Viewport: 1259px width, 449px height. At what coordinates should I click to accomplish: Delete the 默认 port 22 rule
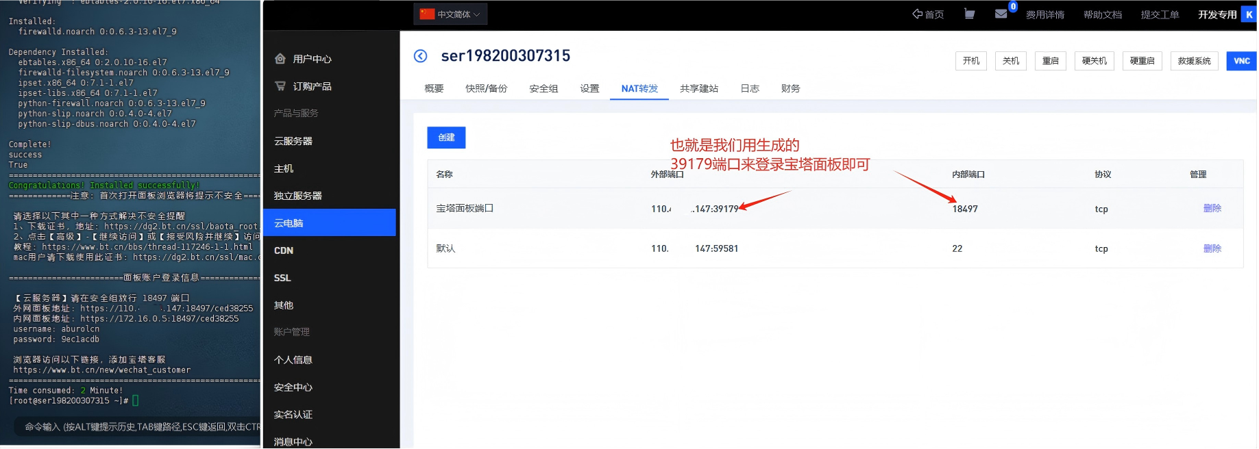point(1212,248)
